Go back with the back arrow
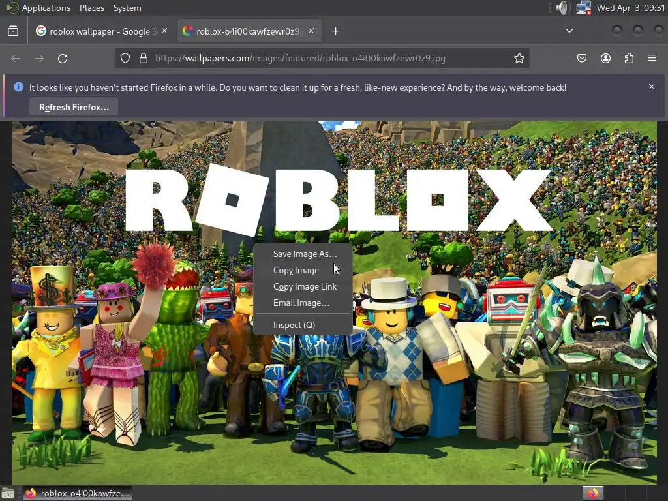The height and width of the screenshot is (501, 668). pos(16,58)
